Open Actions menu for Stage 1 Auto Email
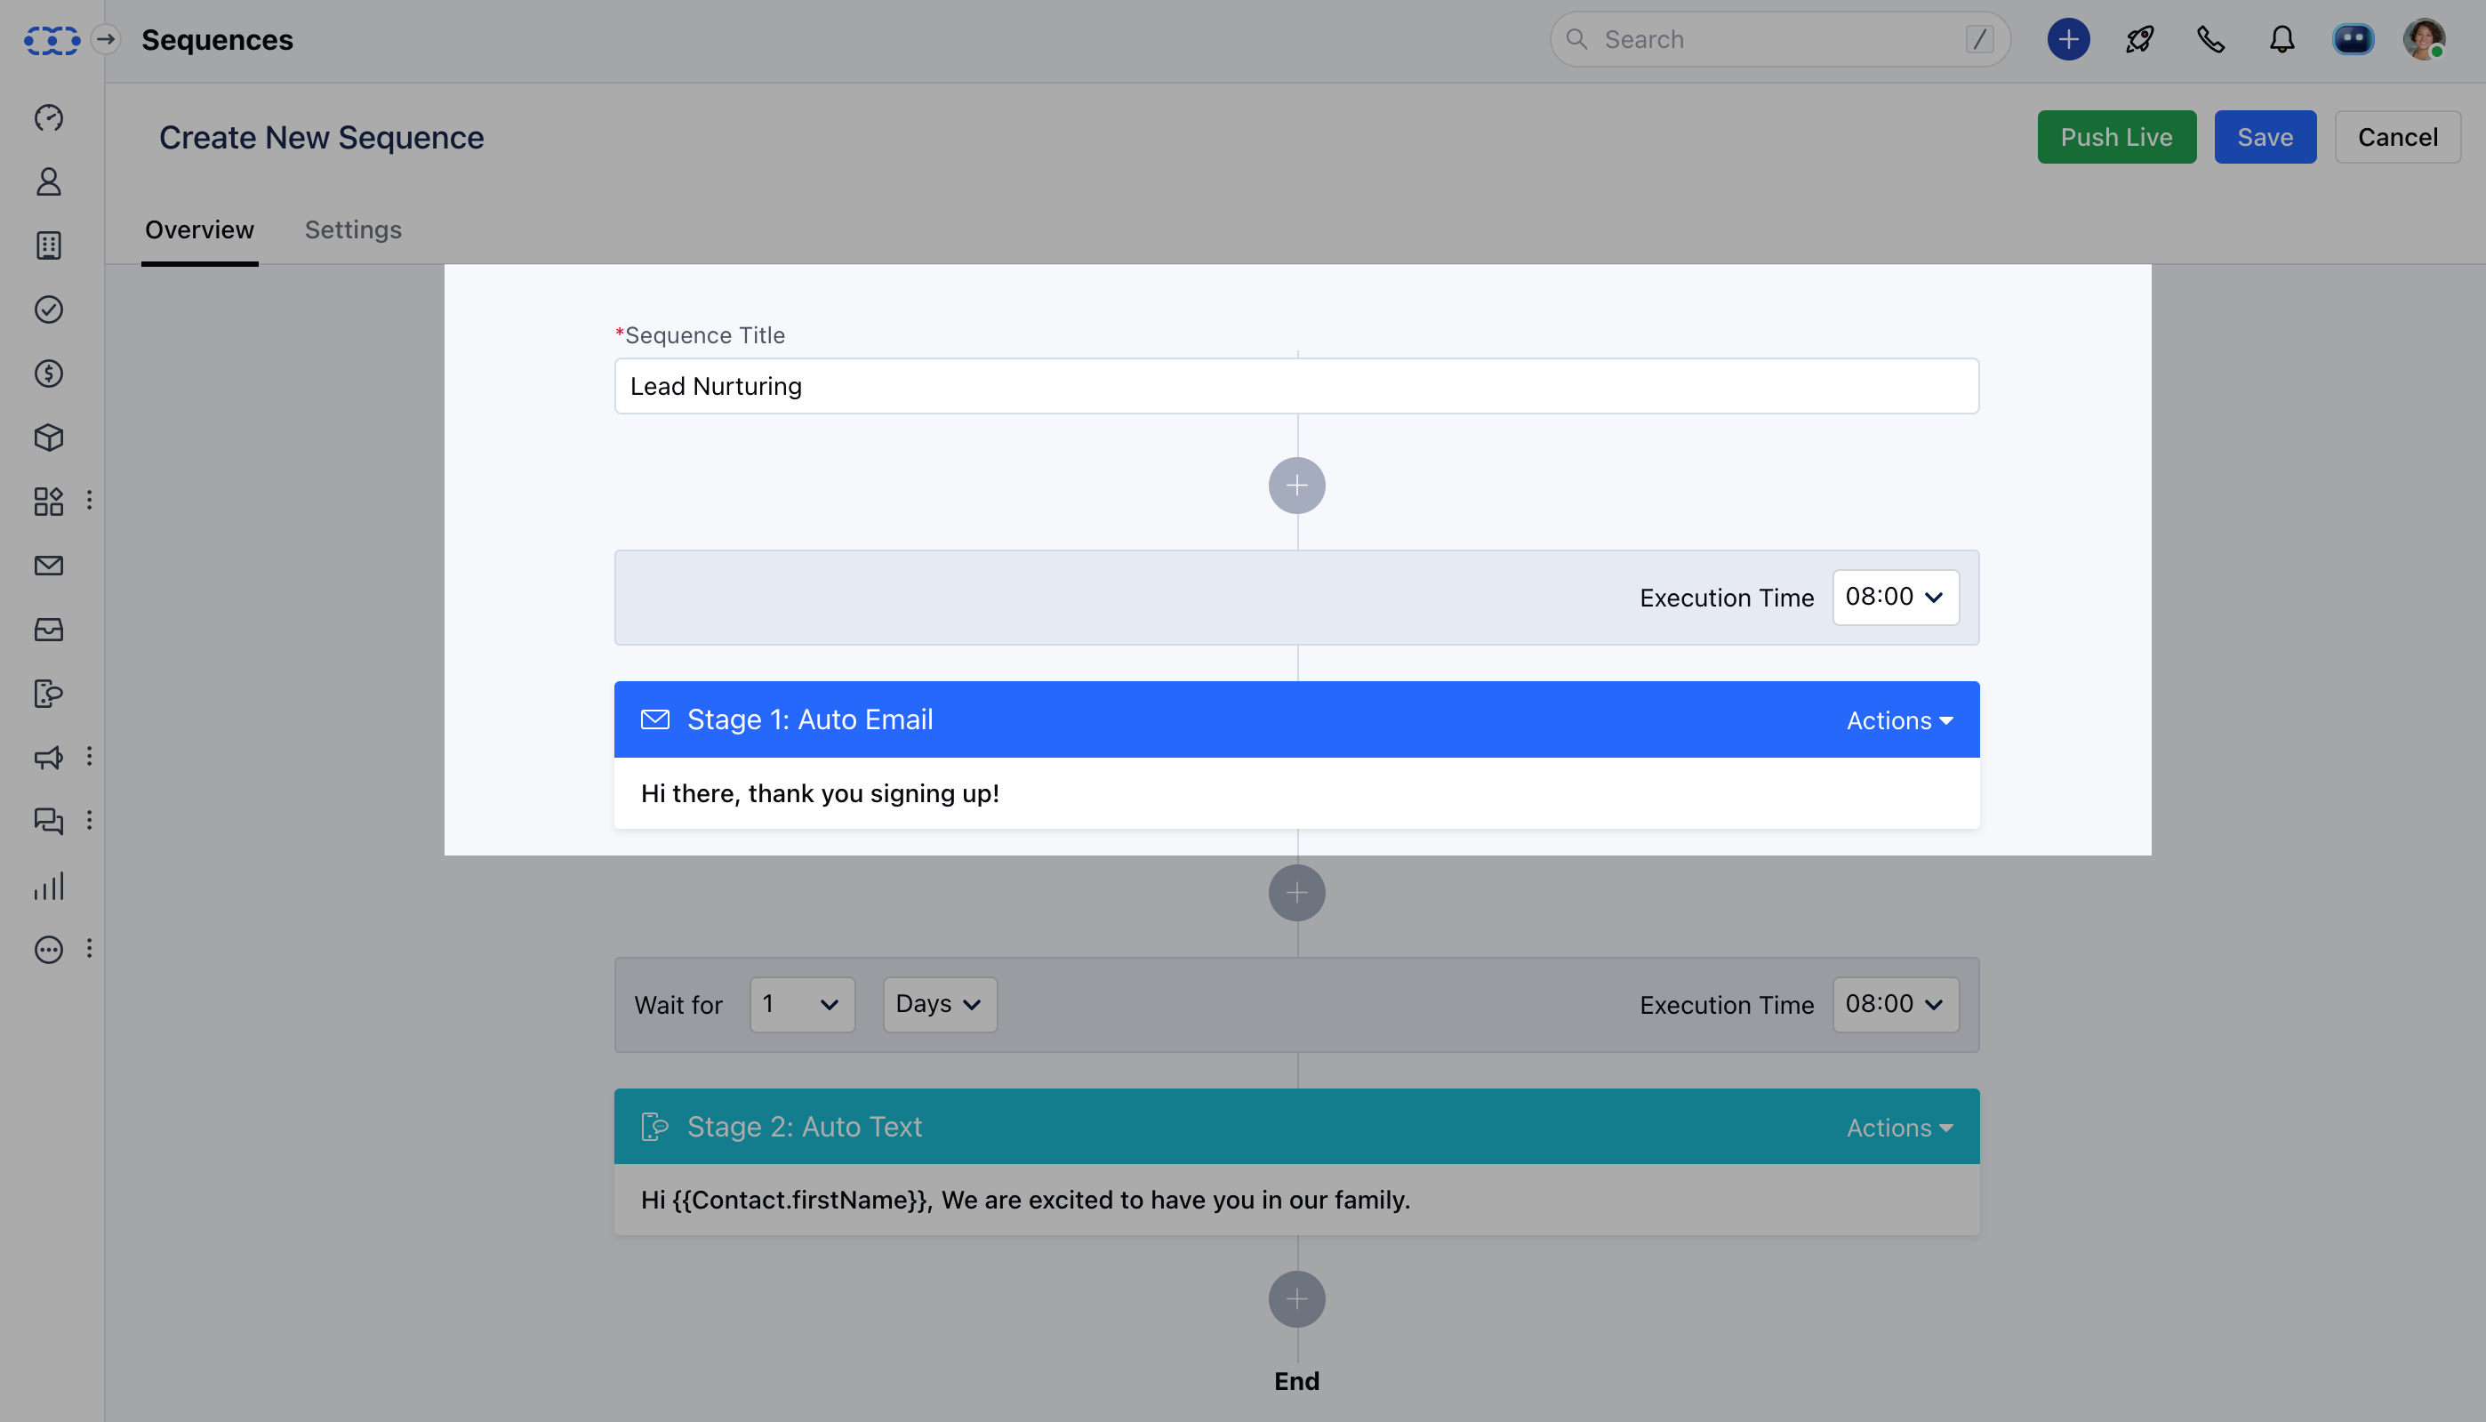 pyautogui.click(x=1899, y=719)
